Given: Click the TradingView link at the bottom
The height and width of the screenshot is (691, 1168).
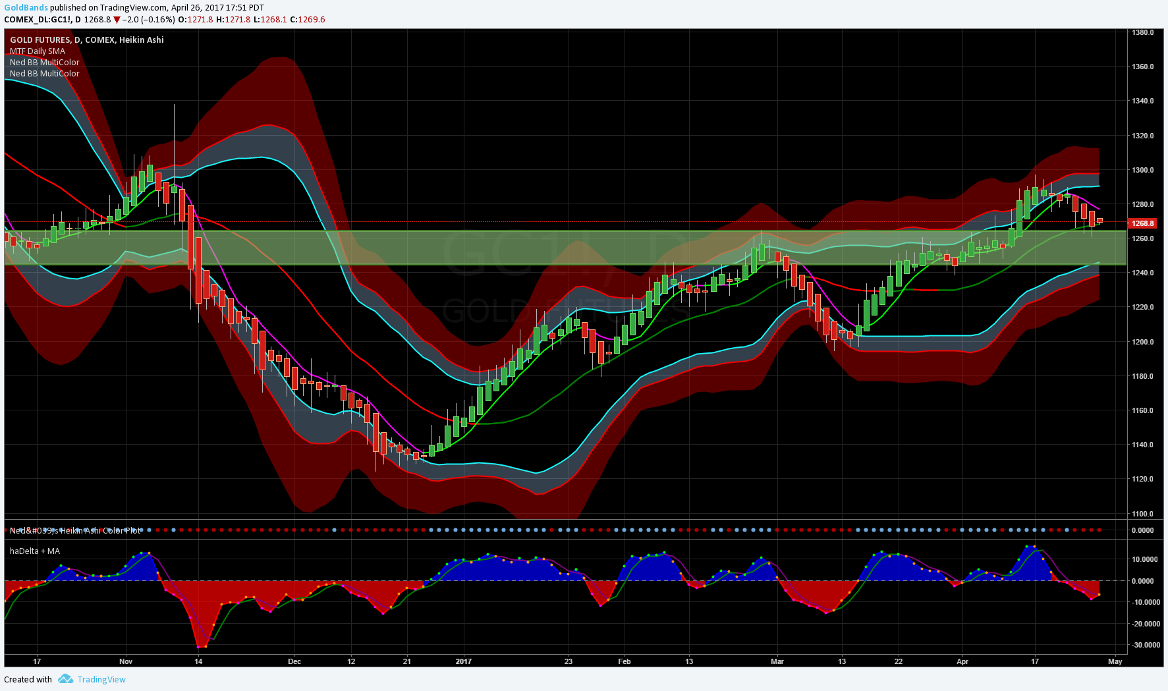Looking at the screenshot, I should pyautogui.click(x=101, y=680).
